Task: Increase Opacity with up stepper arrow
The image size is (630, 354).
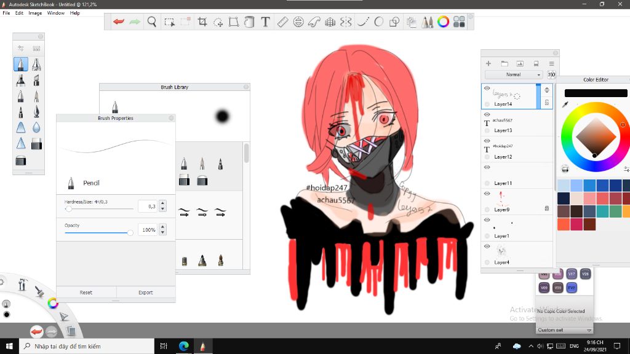Action: point(162,227)
